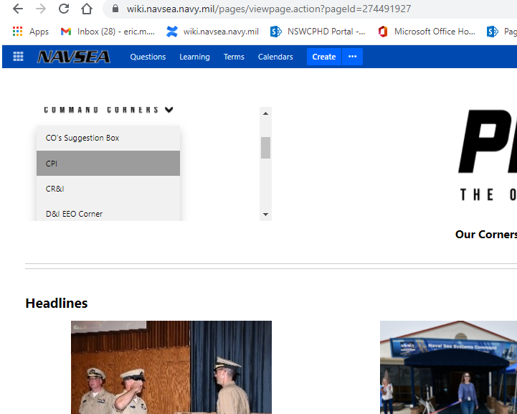The image size is (517, 414).
Task: Open the Gmail Inbox (28) bookmark
Action: pyautogui.click(x=108, y=32)
